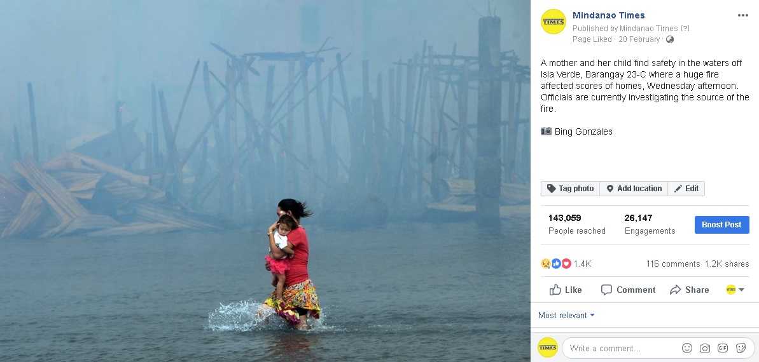Click the Mindanao Times profile logo
This screenshot has width=759, height=362.
[554, 22]
